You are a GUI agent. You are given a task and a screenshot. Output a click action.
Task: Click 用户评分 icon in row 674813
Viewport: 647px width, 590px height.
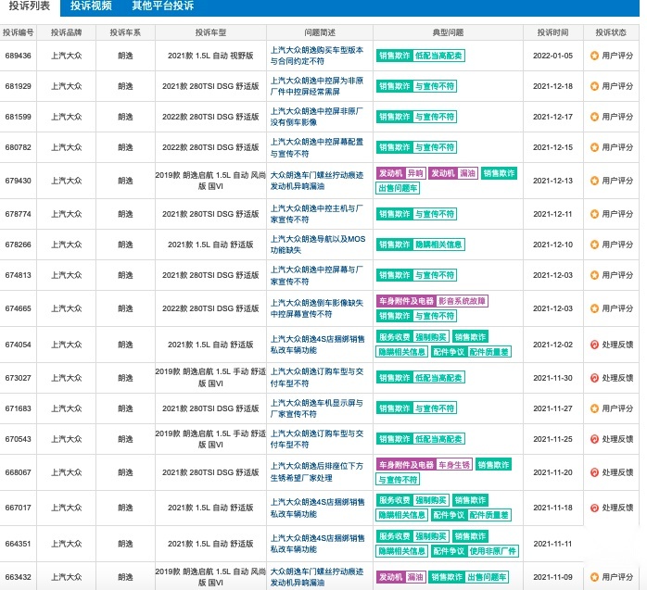(x=594, y=275)
